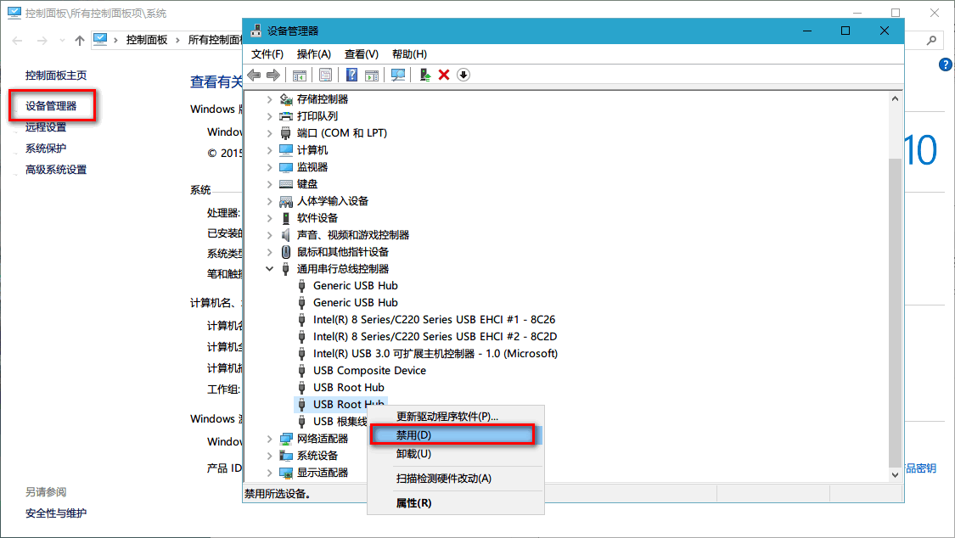The height and width of the screenshot is (538, 955).
Task: Choose 卸载(U) in the context menu
Action: [456, 454]
